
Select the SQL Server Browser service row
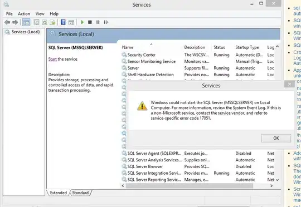tap(198, 166)
